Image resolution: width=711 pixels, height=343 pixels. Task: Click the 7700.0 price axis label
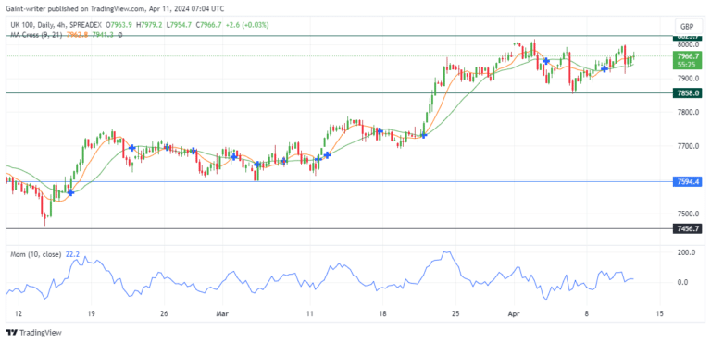click(x=689, y=146)
